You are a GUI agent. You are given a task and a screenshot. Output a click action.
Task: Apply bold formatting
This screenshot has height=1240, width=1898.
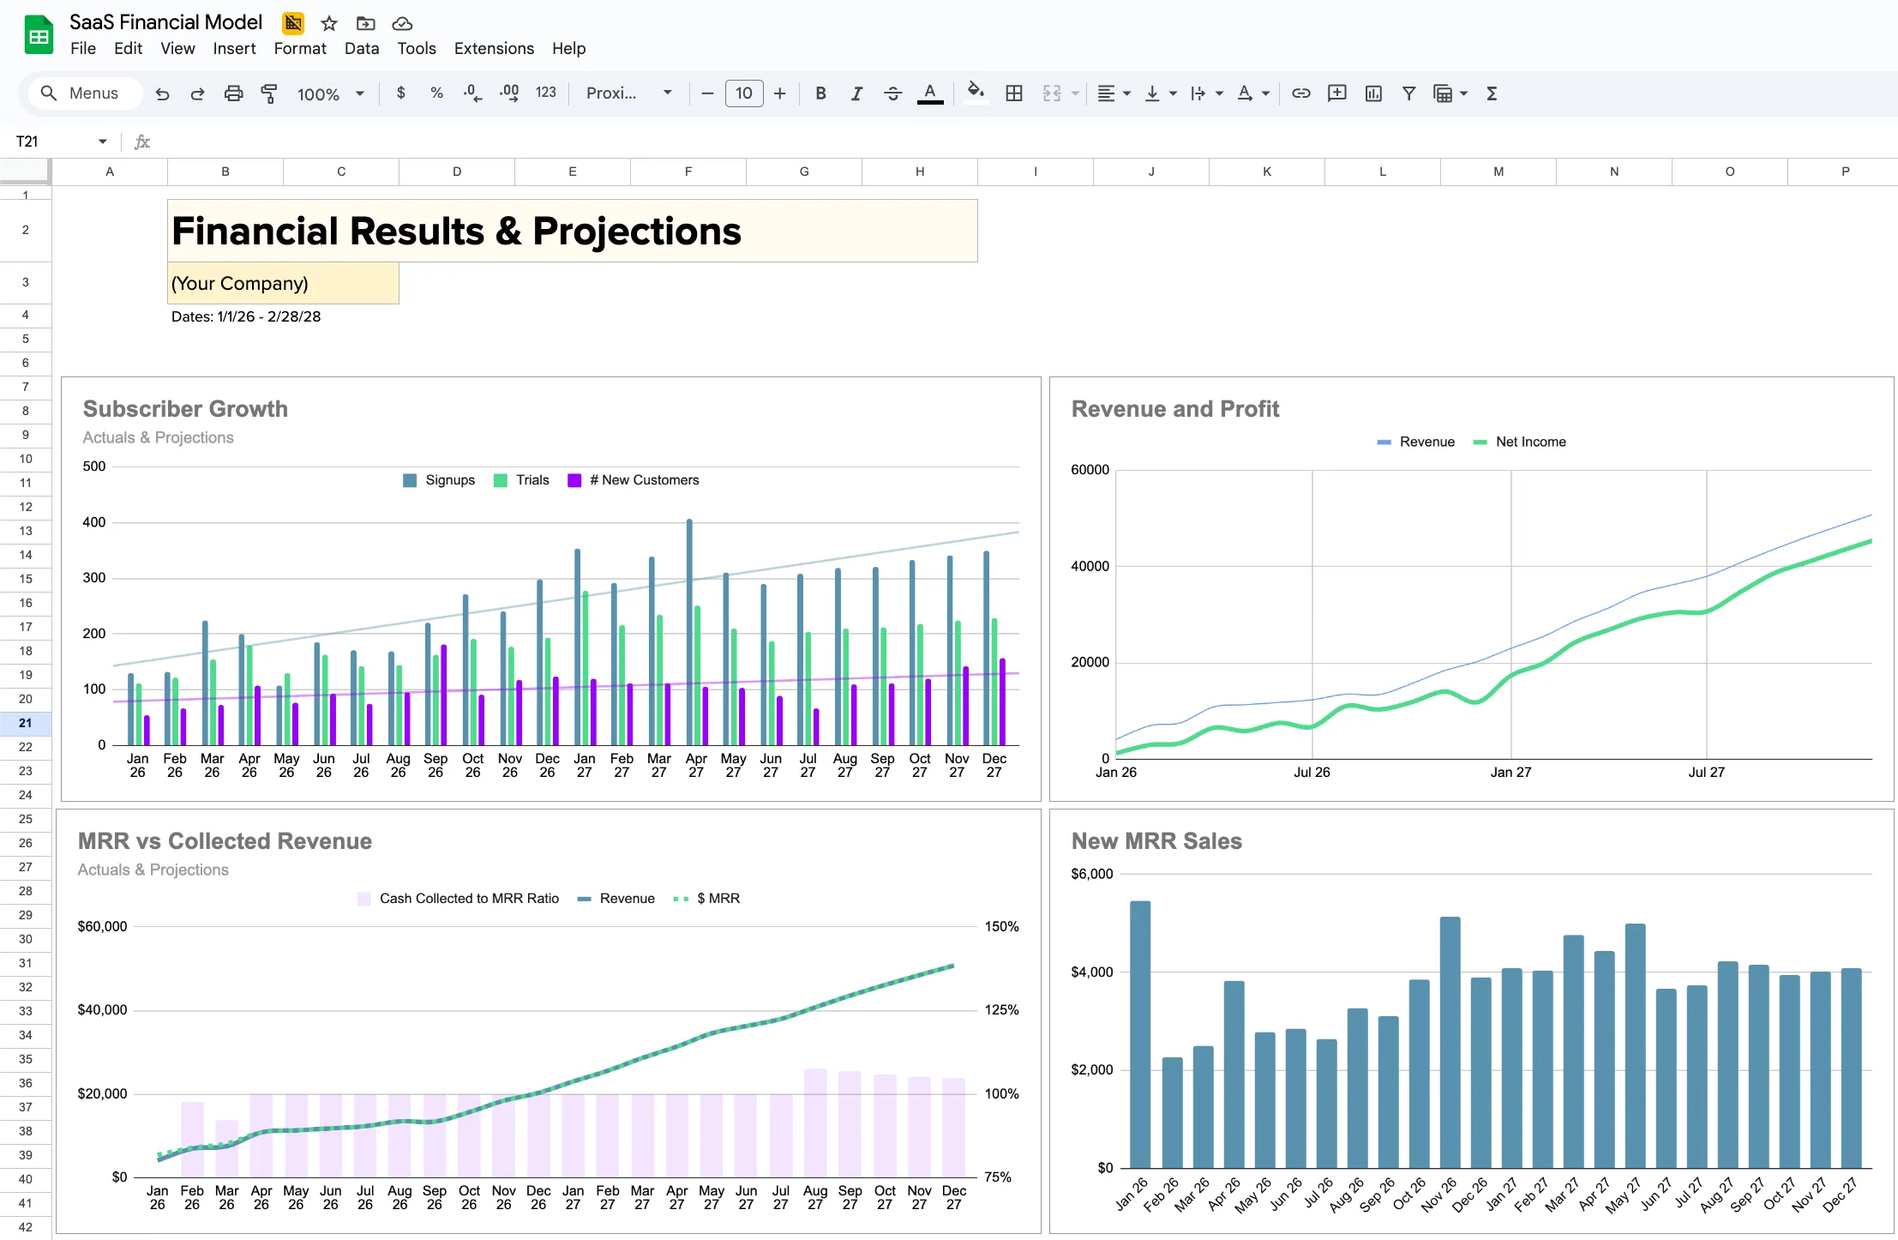tap(820, 93)
